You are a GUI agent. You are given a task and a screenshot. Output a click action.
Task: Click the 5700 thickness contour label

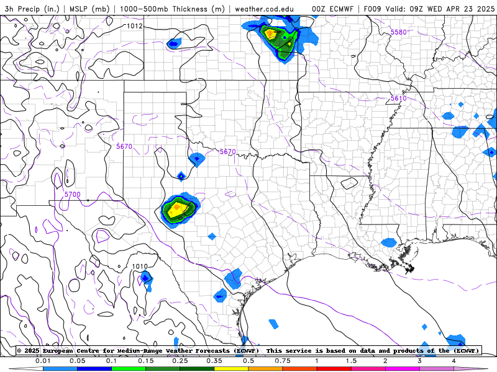[72, 194]
